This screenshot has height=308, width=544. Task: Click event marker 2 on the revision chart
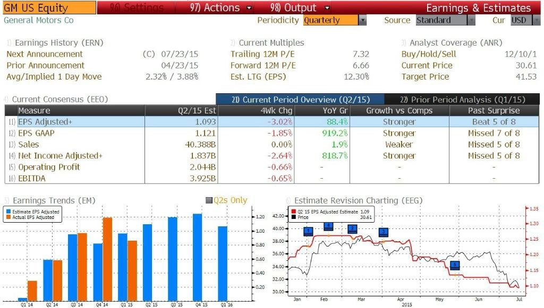point(353,229)
